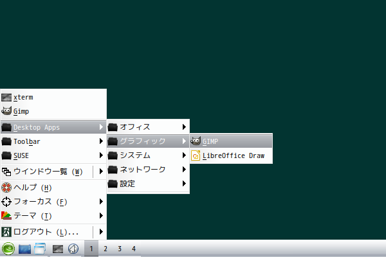
Task: Click the SUSE folder icon
Action: pos(6,155)
